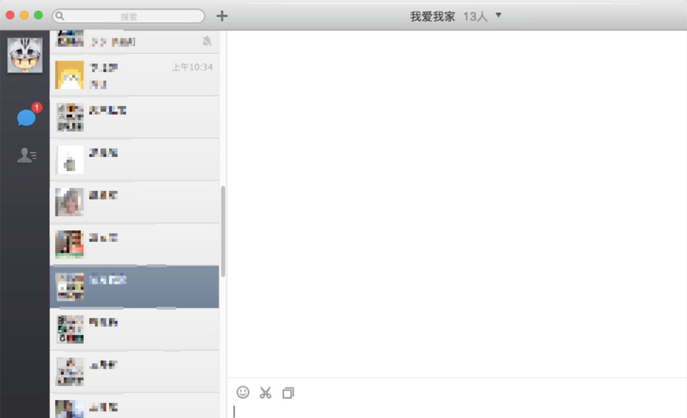Viewport: 687px width, 418px height.
Task: Click the 搜索 search field
Action: (128, 16)
